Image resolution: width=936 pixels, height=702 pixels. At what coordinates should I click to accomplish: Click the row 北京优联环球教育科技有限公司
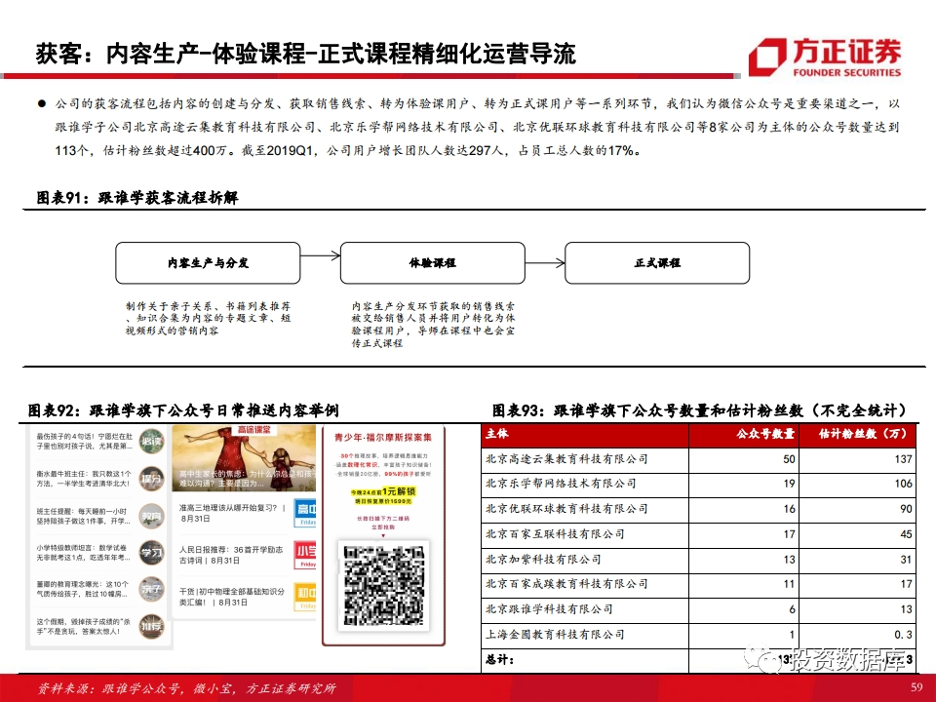pos(700,510)
